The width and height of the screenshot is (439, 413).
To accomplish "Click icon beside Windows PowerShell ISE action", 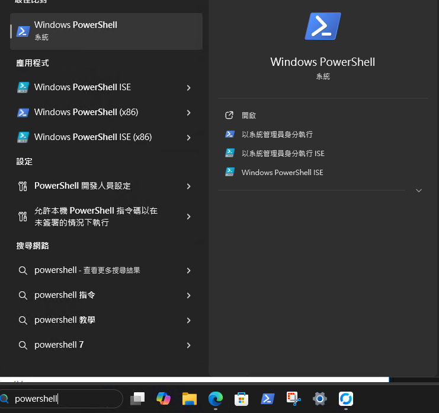I will tap(230, 172).
